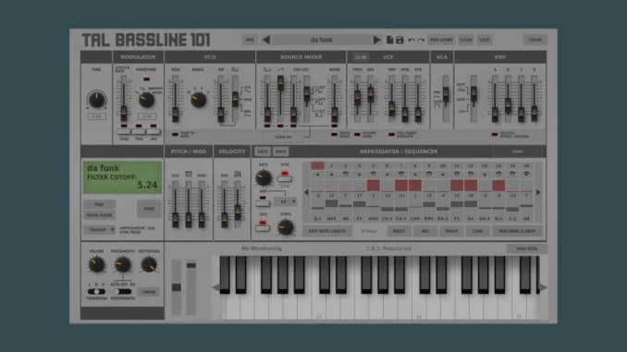This screenshot has height=352, width=627.
Task: Click the save preset floppy disk icon
Action: click(400, 40)
